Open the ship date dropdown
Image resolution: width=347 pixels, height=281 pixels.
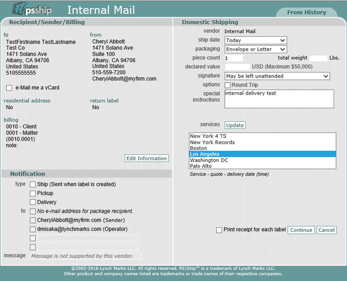[256, 40]
